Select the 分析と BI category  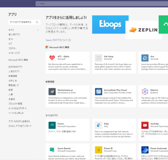(13, 81)
